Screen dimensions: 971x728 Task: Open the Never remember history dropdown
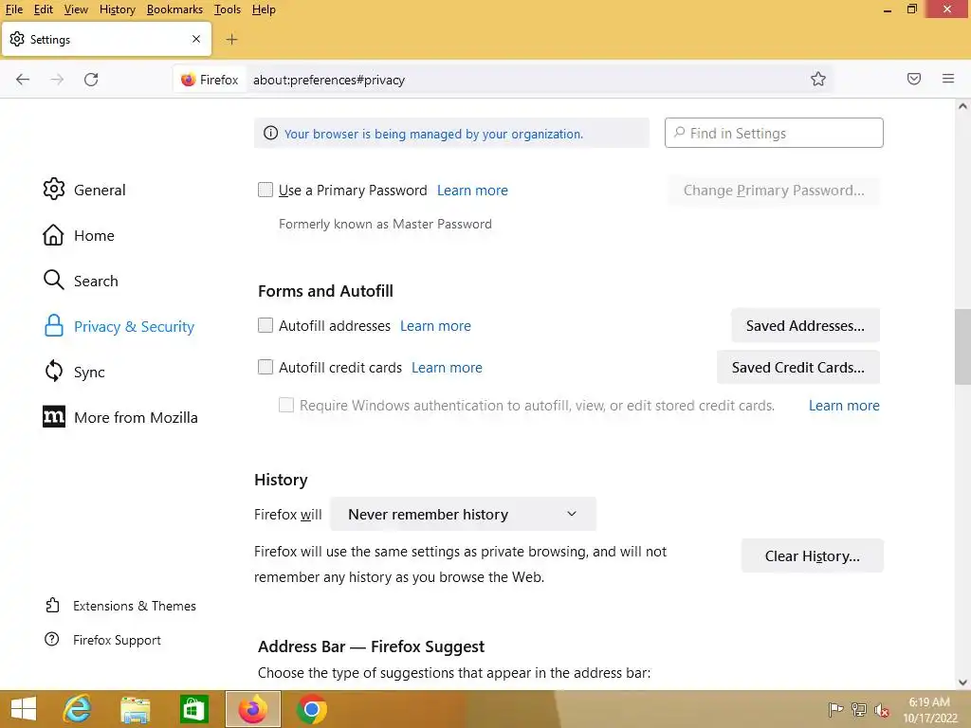(463, 514)
